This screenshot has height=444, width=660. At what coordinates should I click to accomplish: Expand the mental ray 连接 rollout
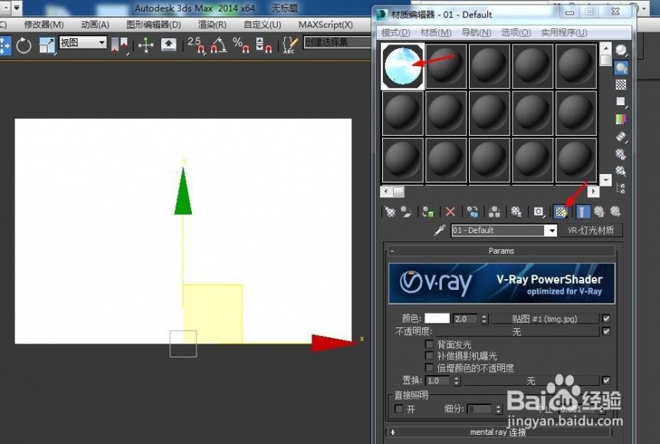tap(498, 432)
